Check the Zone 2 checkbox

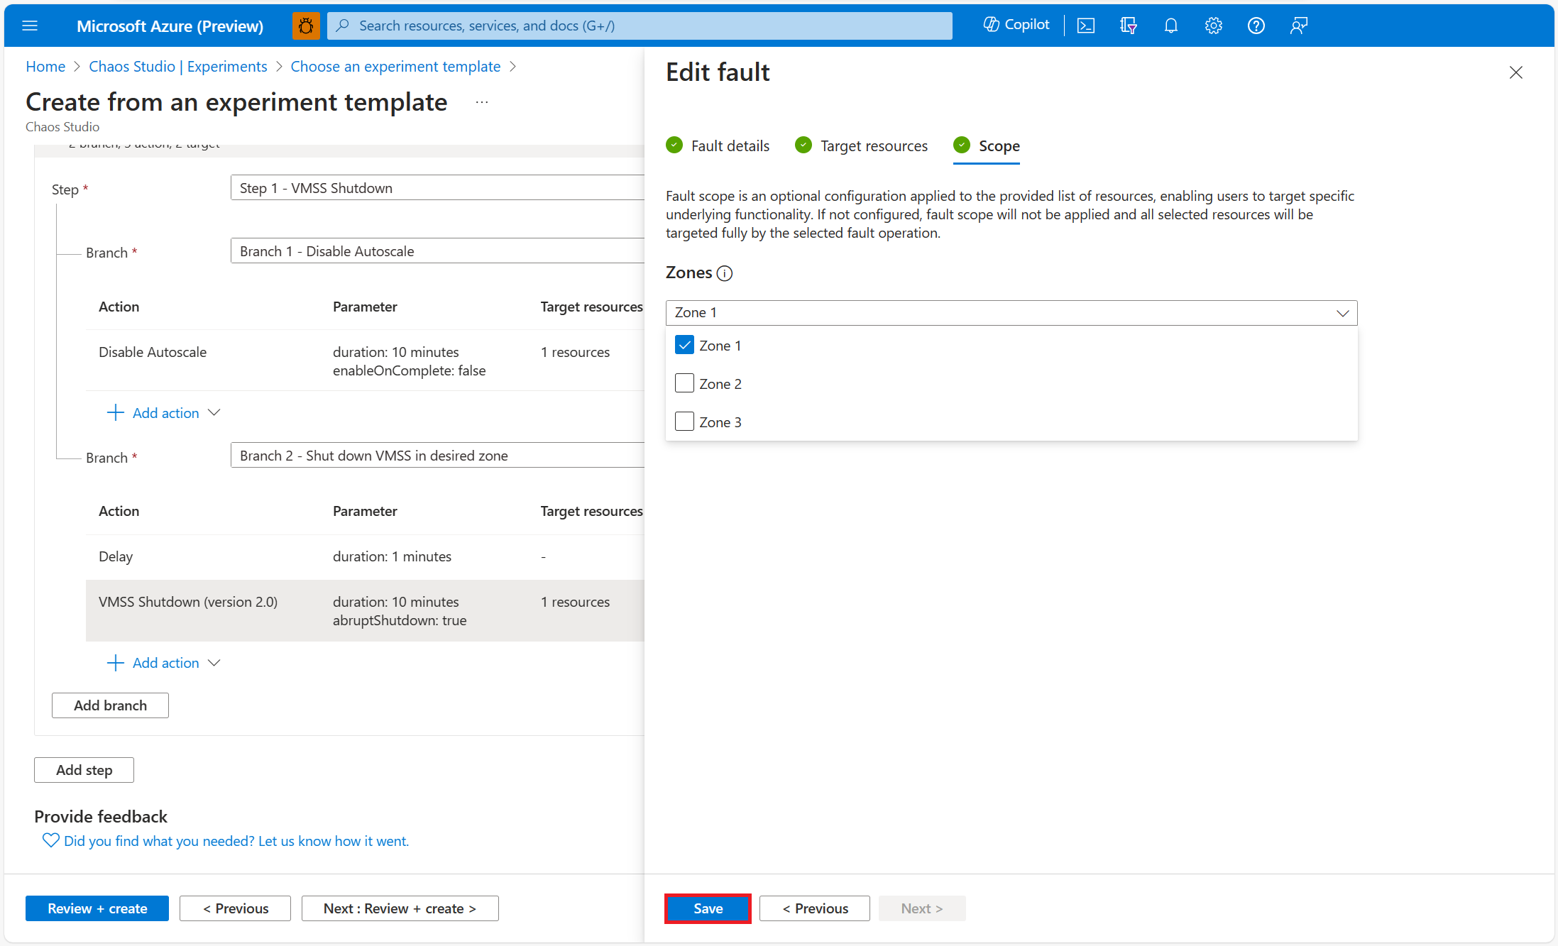684,383
